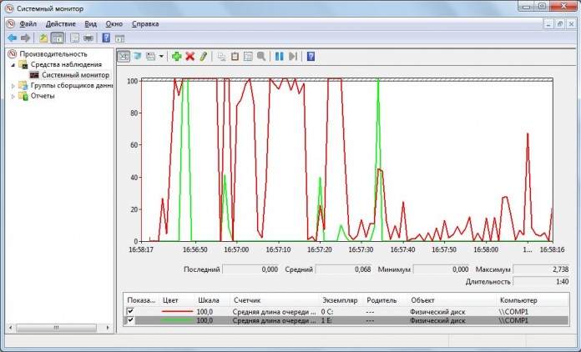Expand the Отчеты tree node
The width and height of the screenshot is (581, 352).
(x=13, y=96)
